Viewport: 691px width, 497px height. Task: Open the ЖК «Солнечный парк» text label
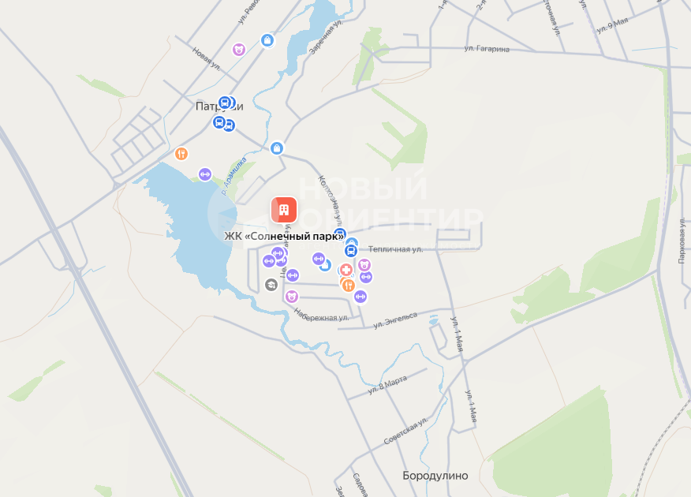point(284,236)
